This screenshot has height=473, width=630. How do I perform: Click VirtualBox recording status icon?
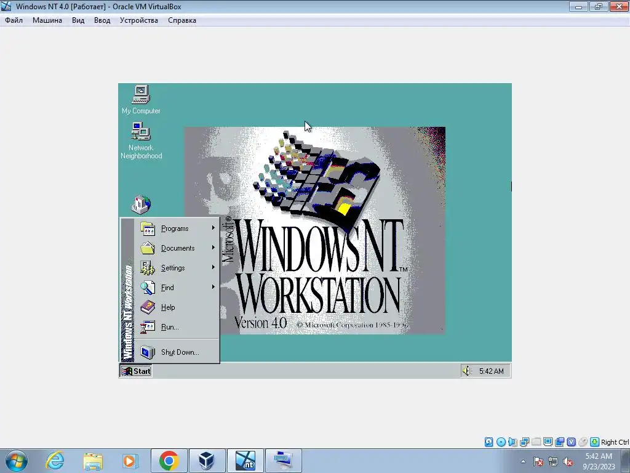[x=559, y=442]
